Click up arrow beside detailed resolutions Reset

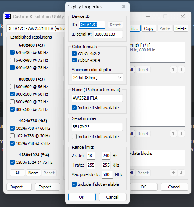point(173,69)
